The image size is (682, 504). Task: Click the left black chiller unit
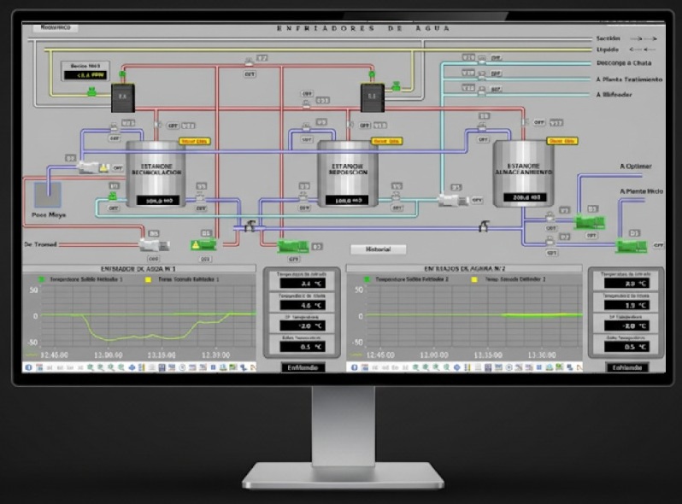tap(121, 98)
